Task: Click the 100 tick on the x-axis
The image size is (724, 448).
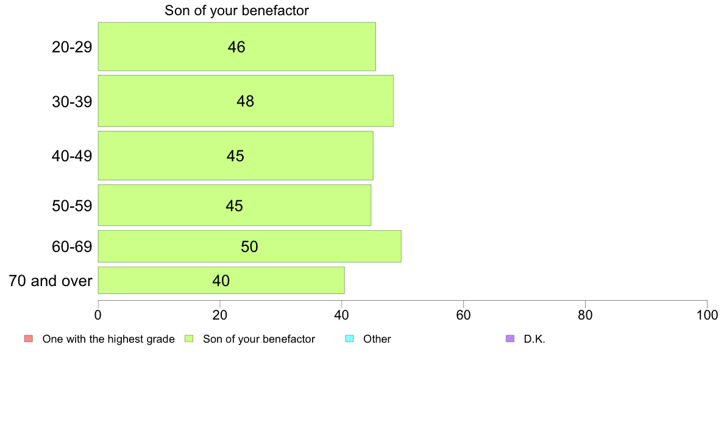Action: tap(708, 315)
